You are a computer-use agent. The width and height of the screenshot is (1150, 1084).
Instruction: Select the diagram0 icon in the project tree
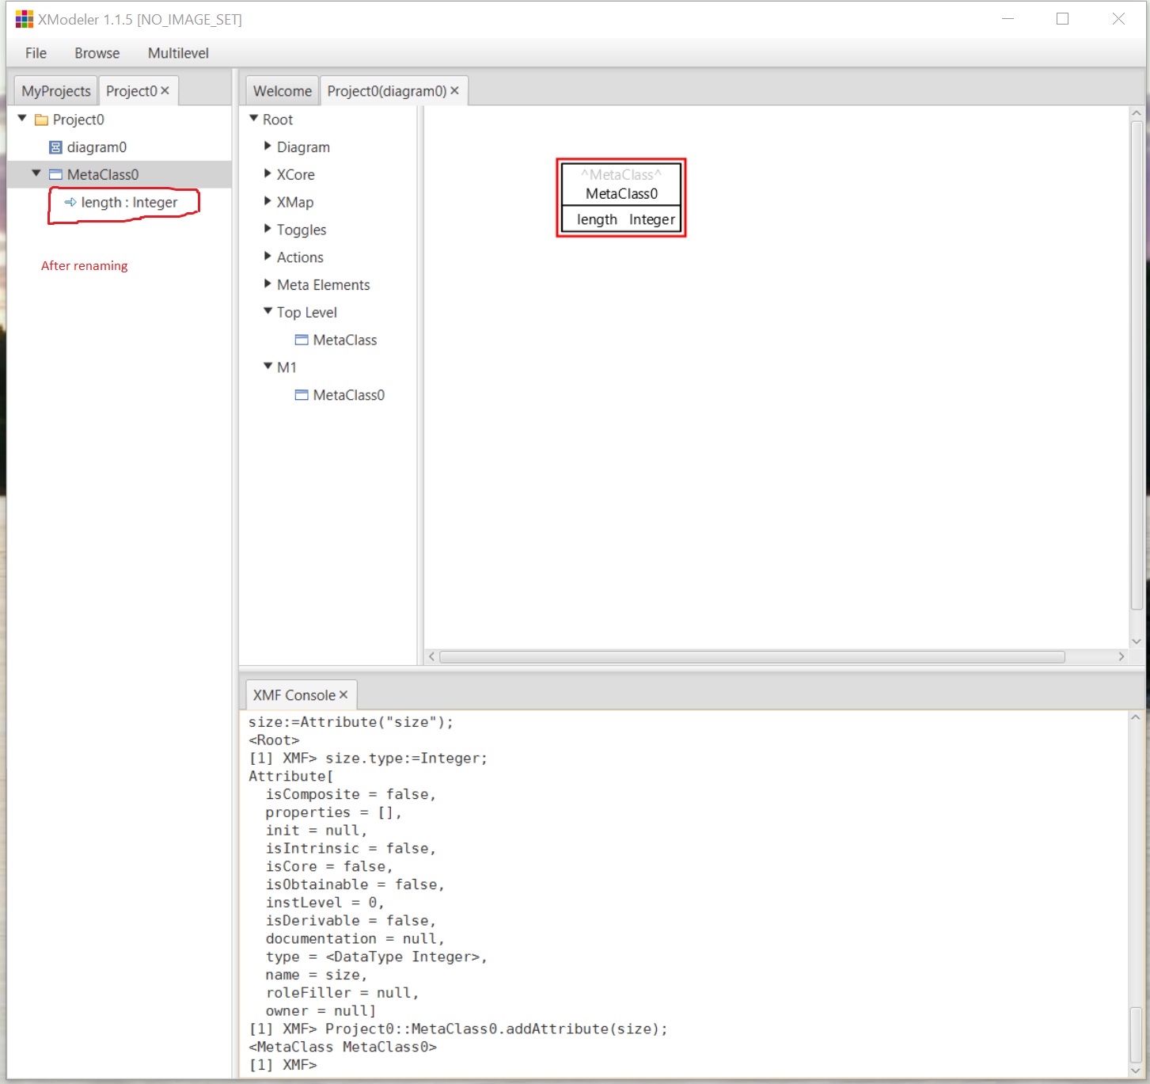tap(55, 146)
